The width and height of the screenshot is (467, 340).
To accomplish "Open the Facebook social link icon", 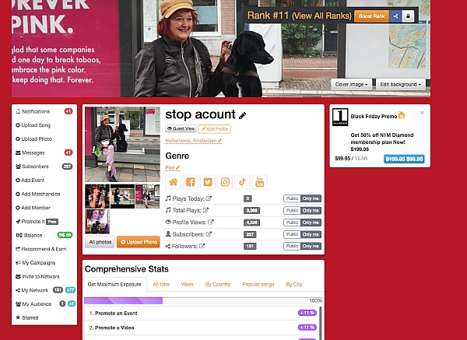I will [191, 182].
